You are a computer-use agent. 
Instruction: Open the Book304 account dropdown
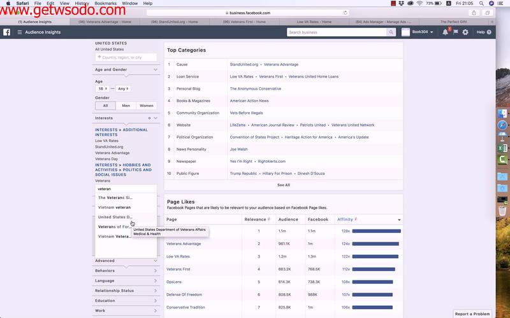[422, 32]
